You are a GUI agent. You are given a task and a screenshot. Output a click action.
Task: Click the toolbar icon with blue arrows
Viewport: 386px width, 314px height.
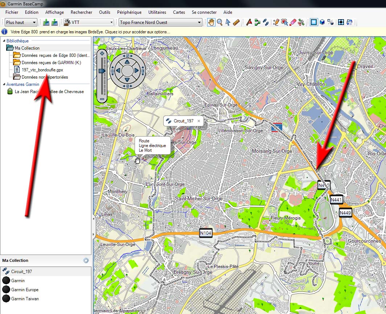pyautogui.click(x=349, y=22)
